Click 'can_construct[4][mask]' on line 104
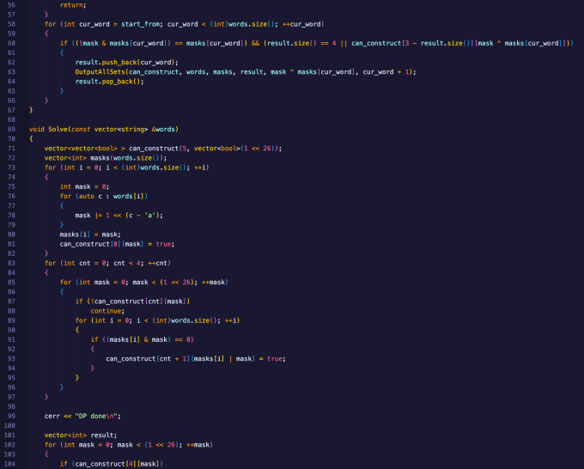This screenshot has width=584, height=469. [117, 464]
